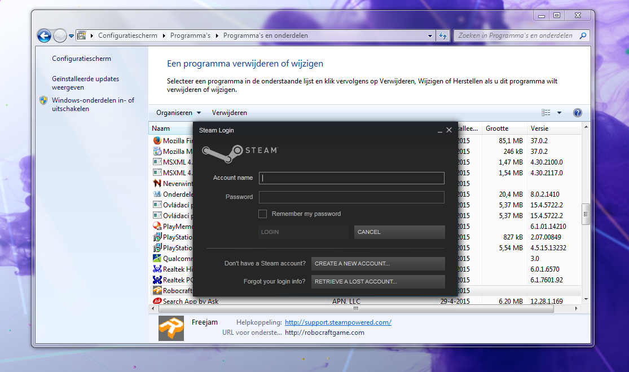Click the Verwijderen toolbar button
The width and height of the screenshot is (629, 372).
tap(230, 113)
